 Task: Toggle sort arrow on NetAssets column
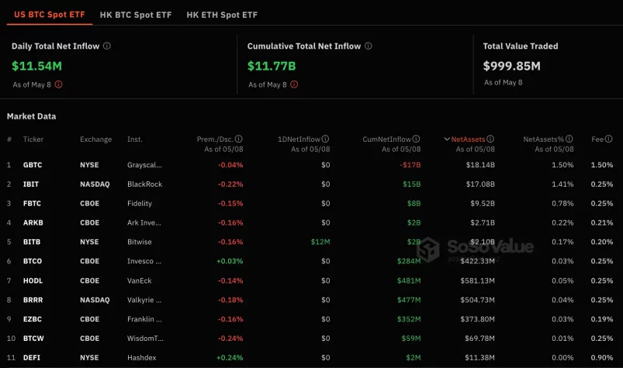click(x=447, y=139)
